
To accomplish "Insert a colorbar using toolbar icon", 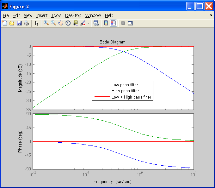I will tap(106, 23).
